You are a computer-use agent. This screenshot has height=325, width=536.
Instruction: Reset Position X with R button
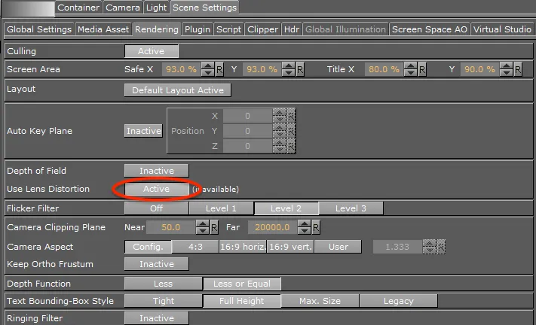pyautogui.click(x=291, y=116)
